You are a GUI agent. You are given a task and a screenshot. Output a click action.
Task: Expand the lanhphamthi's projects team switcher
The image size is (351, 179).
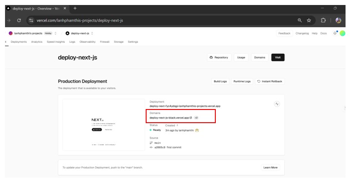pos(55,33)
